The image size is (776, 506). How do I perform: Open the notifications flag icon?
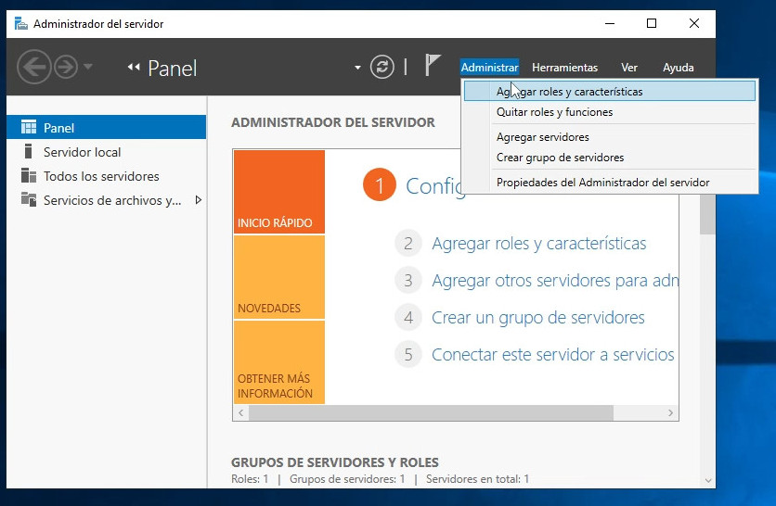[433, 66]
